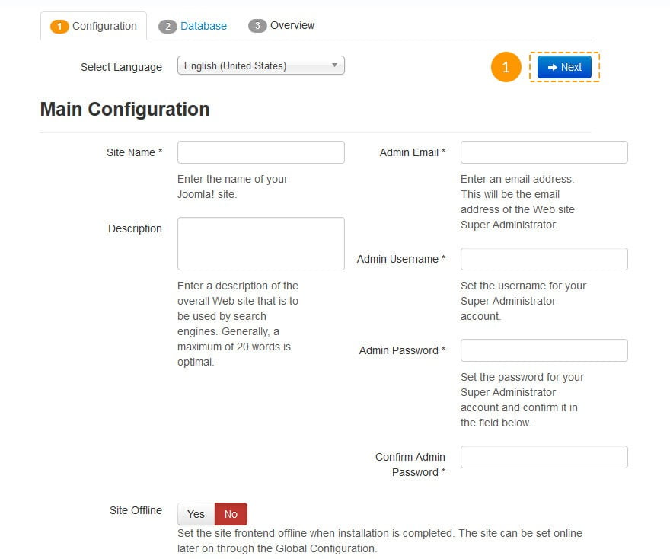
Task: Click the Admin Username field
Action: [544, 259]
